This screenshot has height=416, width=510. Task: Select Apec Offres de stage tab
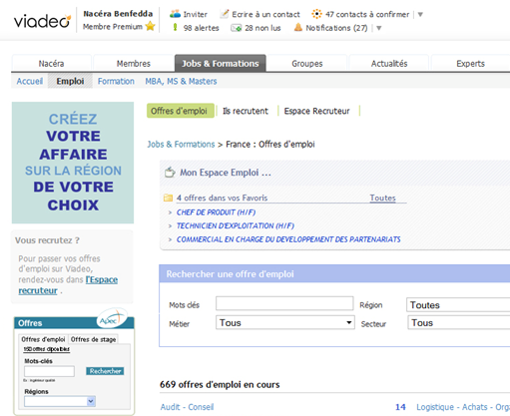tap(93, 339)
